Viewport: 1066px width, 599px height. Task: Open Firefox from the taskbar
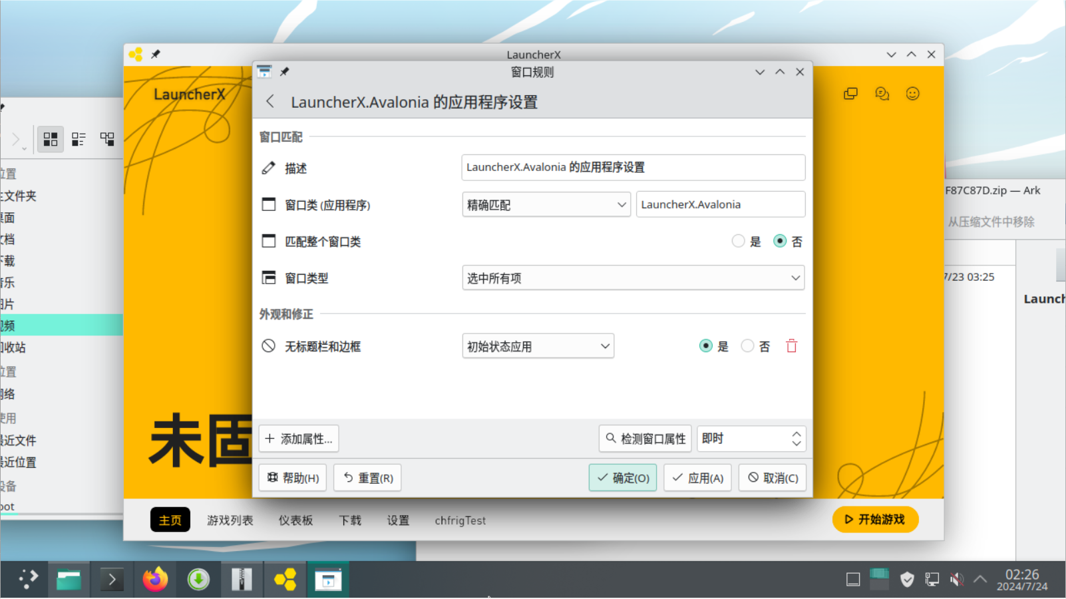tap(155, 580)
